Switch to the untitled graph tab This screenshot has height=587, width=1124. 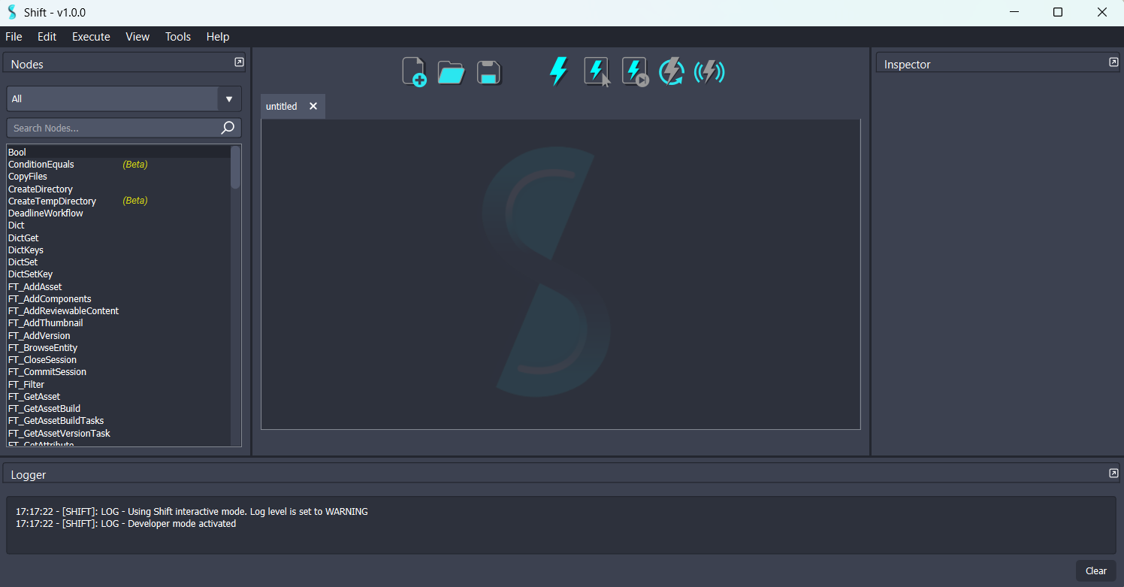click(281, 106)
